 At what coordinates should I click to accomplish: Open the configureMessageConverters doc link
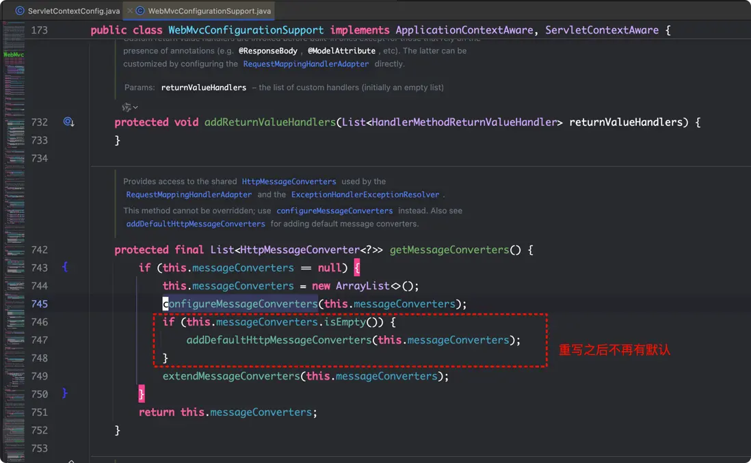point(334,211)
